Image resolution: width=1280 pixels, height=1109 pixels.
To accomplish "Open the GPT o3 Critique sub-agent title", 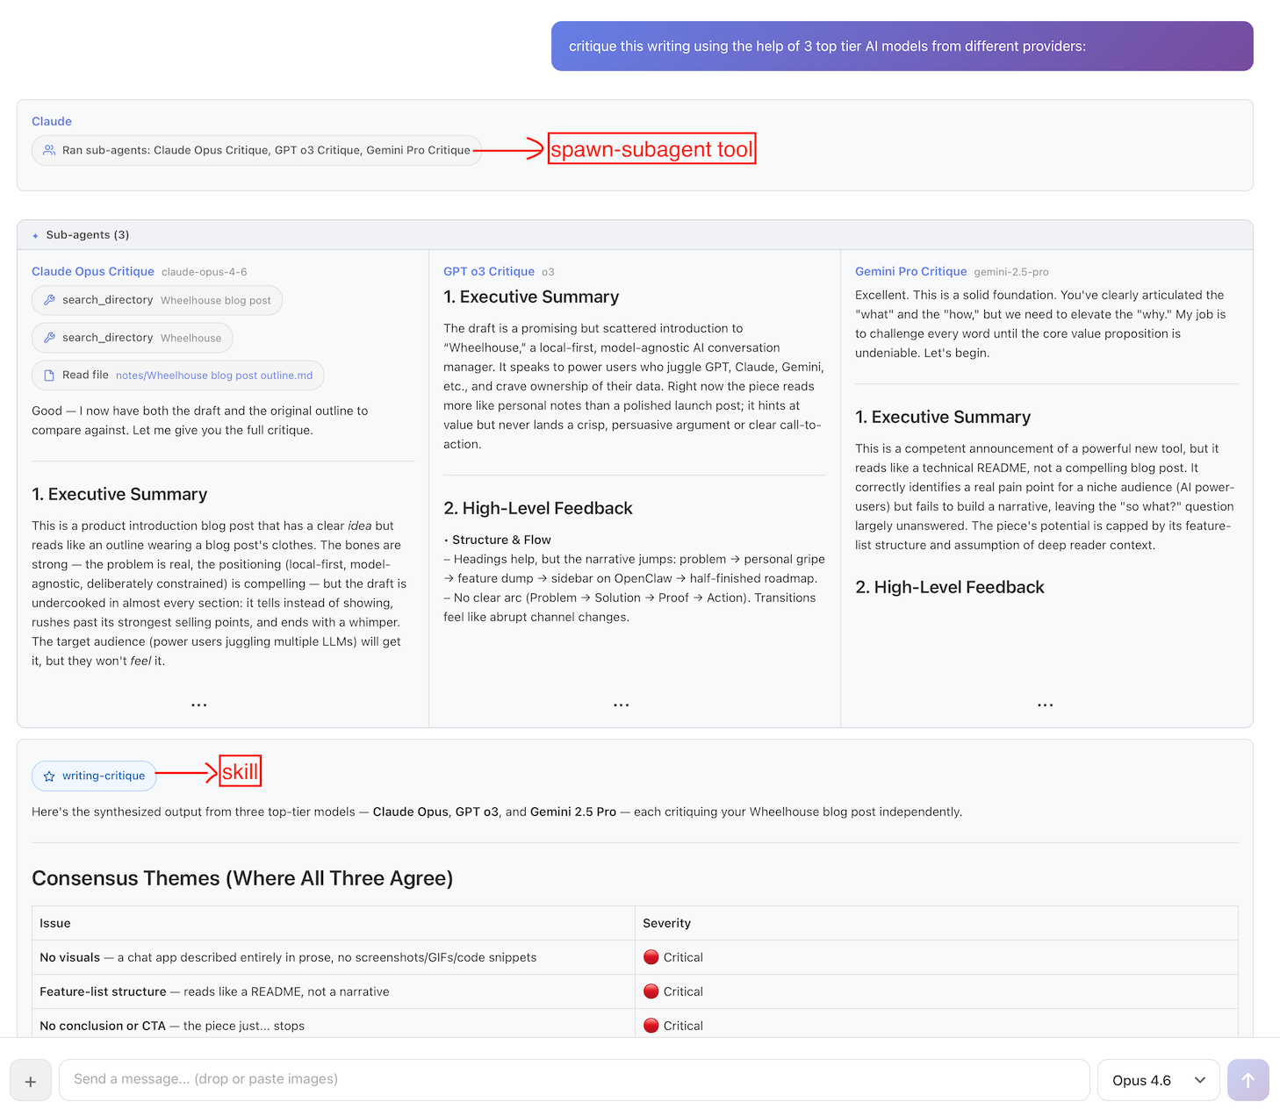I will tap(489, 272).
